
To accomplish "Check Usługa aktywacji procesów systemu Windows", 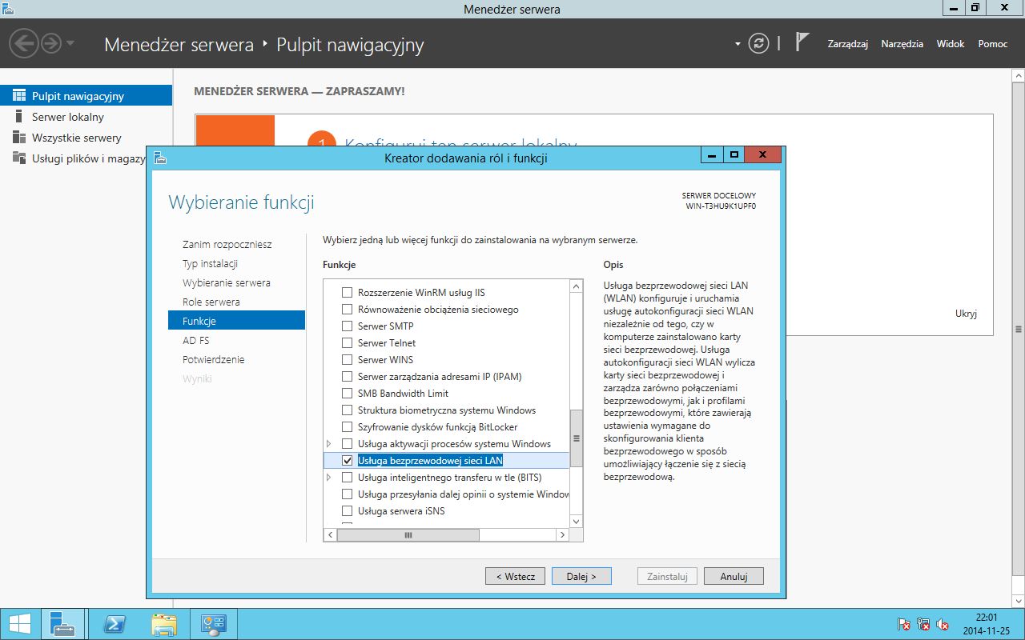I will [348, 444].
